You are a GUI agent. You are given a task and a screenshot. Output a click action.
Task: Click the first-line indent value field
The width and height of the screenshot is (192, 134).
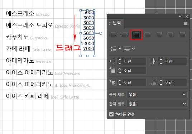click(x=134, y=71)
